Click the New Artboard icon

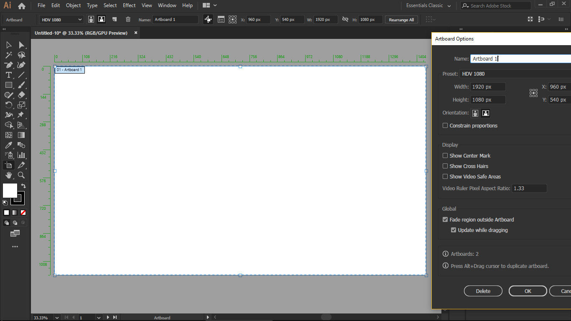tap(114, 19)
